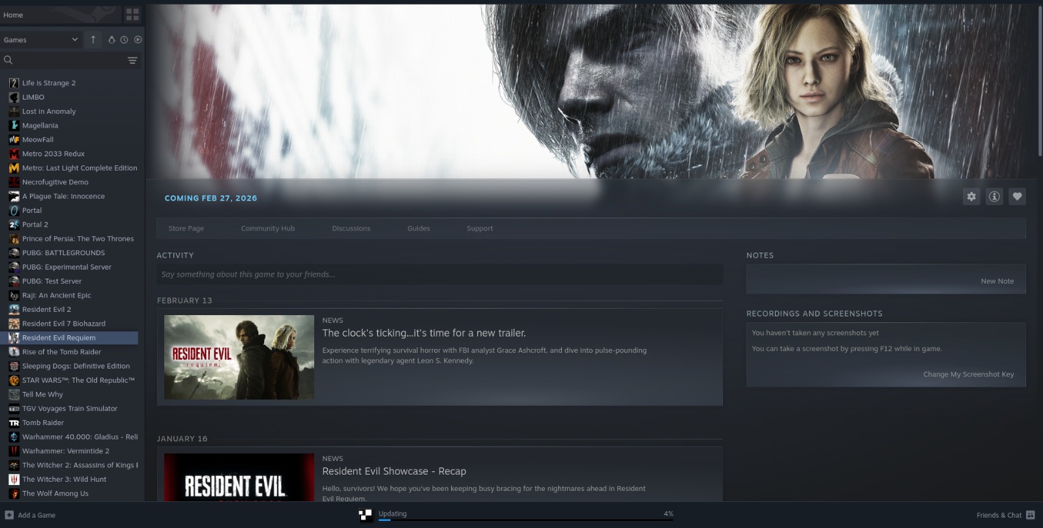Screen dimensions: 1043x528
Task: Show game info with the info icon
Action: [994, 197]
